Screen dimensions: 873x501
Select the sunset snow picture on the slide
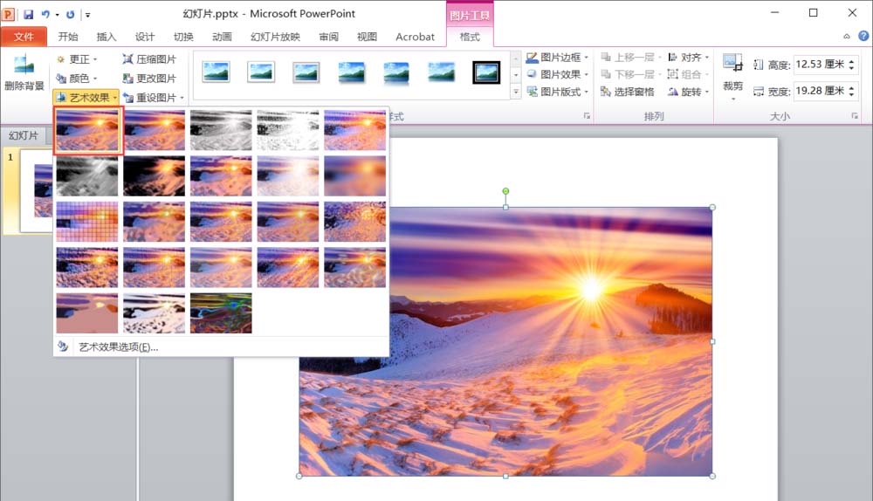[505, 342]
